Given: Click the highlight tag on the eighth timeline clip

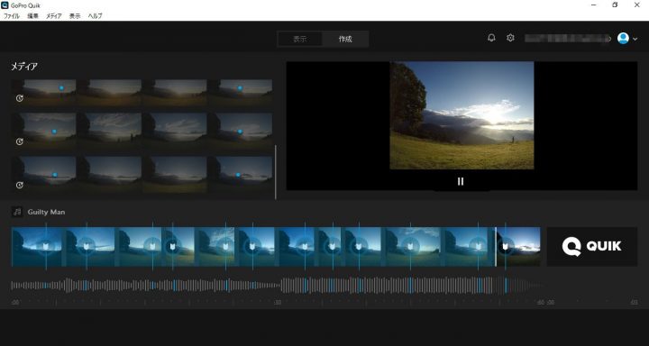Looking at the screenshot, I should click(x=332, y=247).
